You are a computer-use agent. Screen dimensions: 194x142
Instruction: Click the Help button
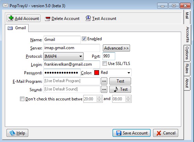[x=17, y=133]
